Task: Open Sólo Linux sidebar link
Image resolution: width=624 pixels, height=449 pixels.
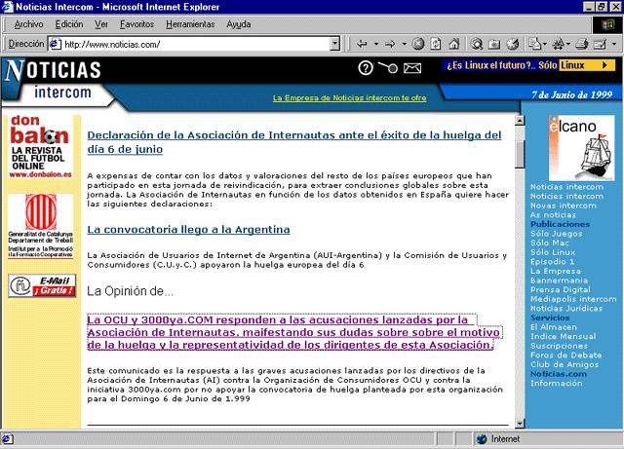Action: point(553,252)
